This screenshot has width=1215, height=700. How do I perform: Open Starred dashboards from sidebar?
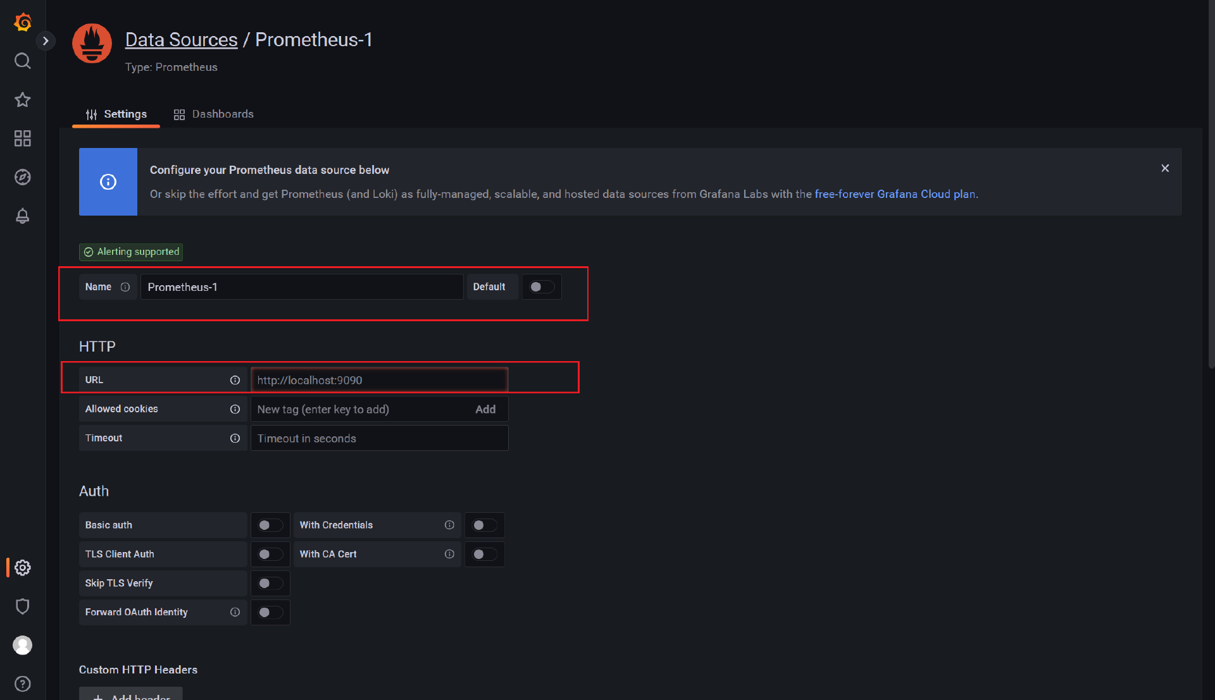(x=23, y=100)
